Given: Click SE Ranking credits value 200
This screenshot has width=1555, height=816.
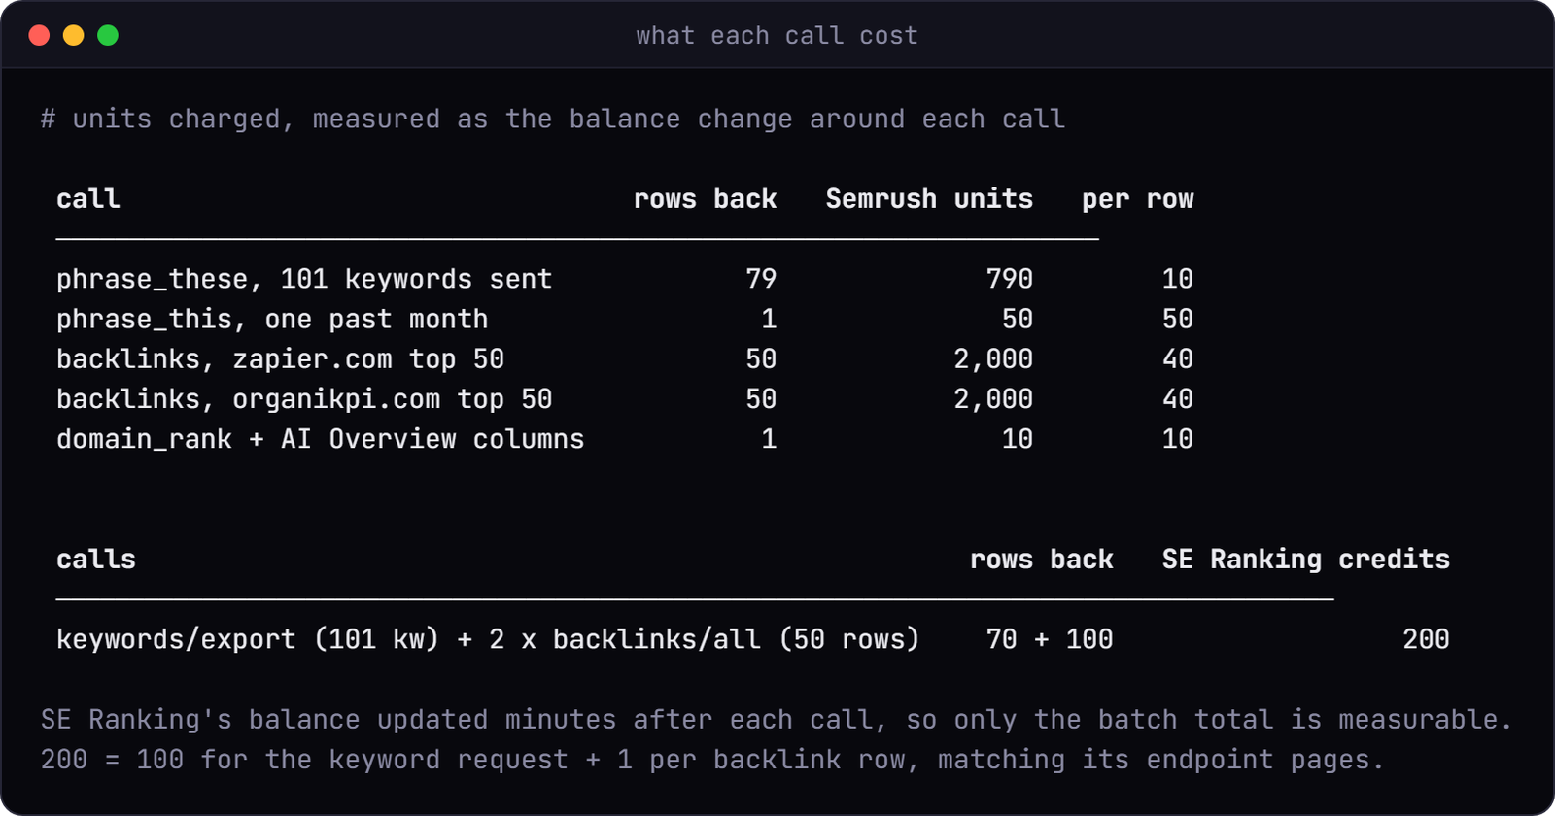Looking at the screenshot, I should click(x=1427, y=639).
